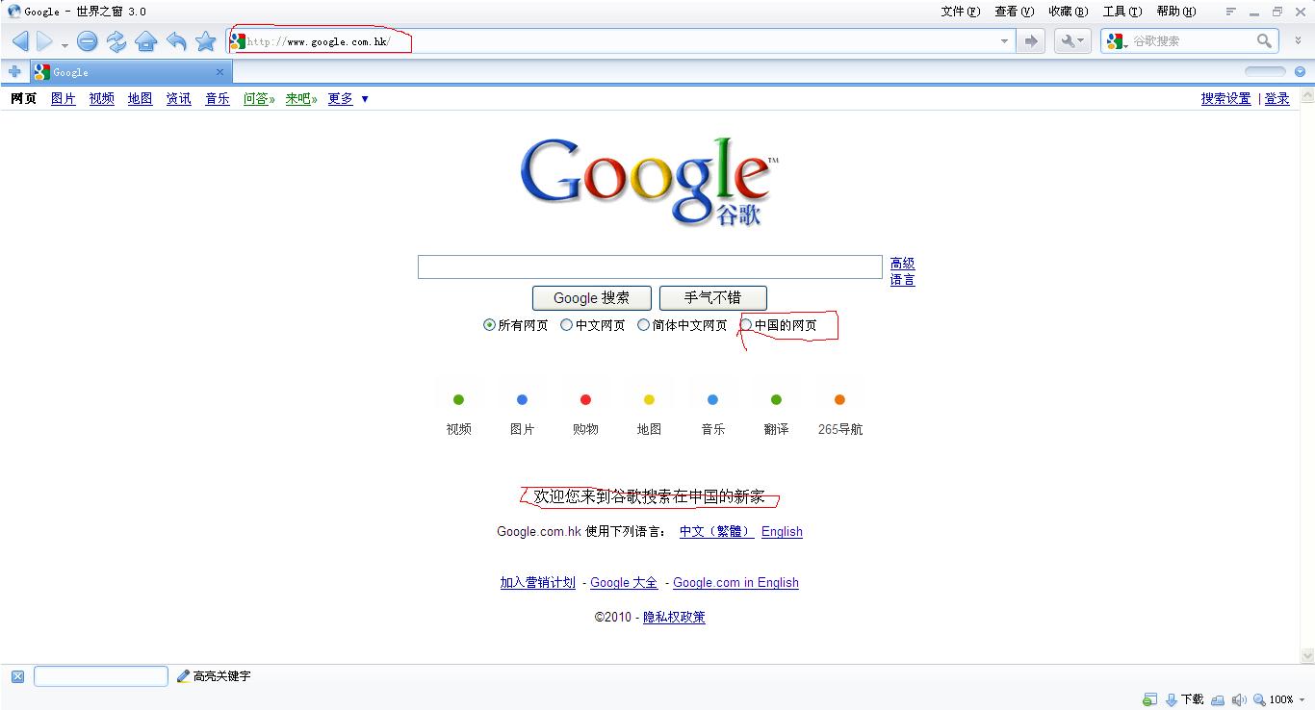Screen dimensions: 1315x710
Task: Open the navigation history dropdown arrow
Action: point(64,45)
